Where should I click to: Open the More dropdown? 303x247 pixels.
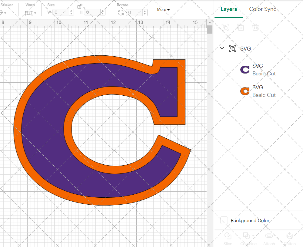pyautogui.click(x=163, y=9)
